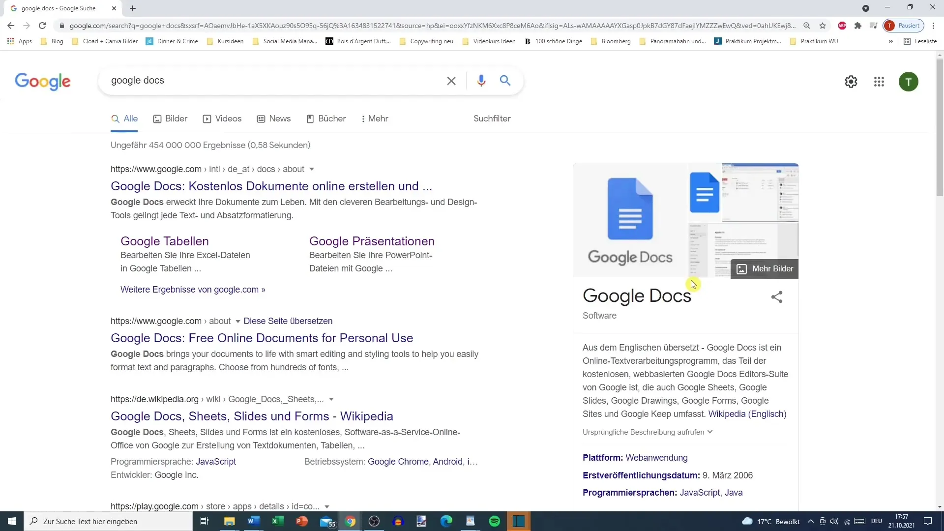The height and width of the screenshot is (531, 944).
Task: Open File Explorer from the taskbar
Action: click(230, 521)
